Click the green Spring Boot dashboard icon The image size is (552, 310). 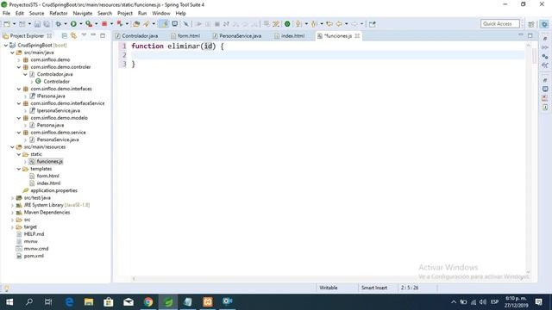point(287,24)
